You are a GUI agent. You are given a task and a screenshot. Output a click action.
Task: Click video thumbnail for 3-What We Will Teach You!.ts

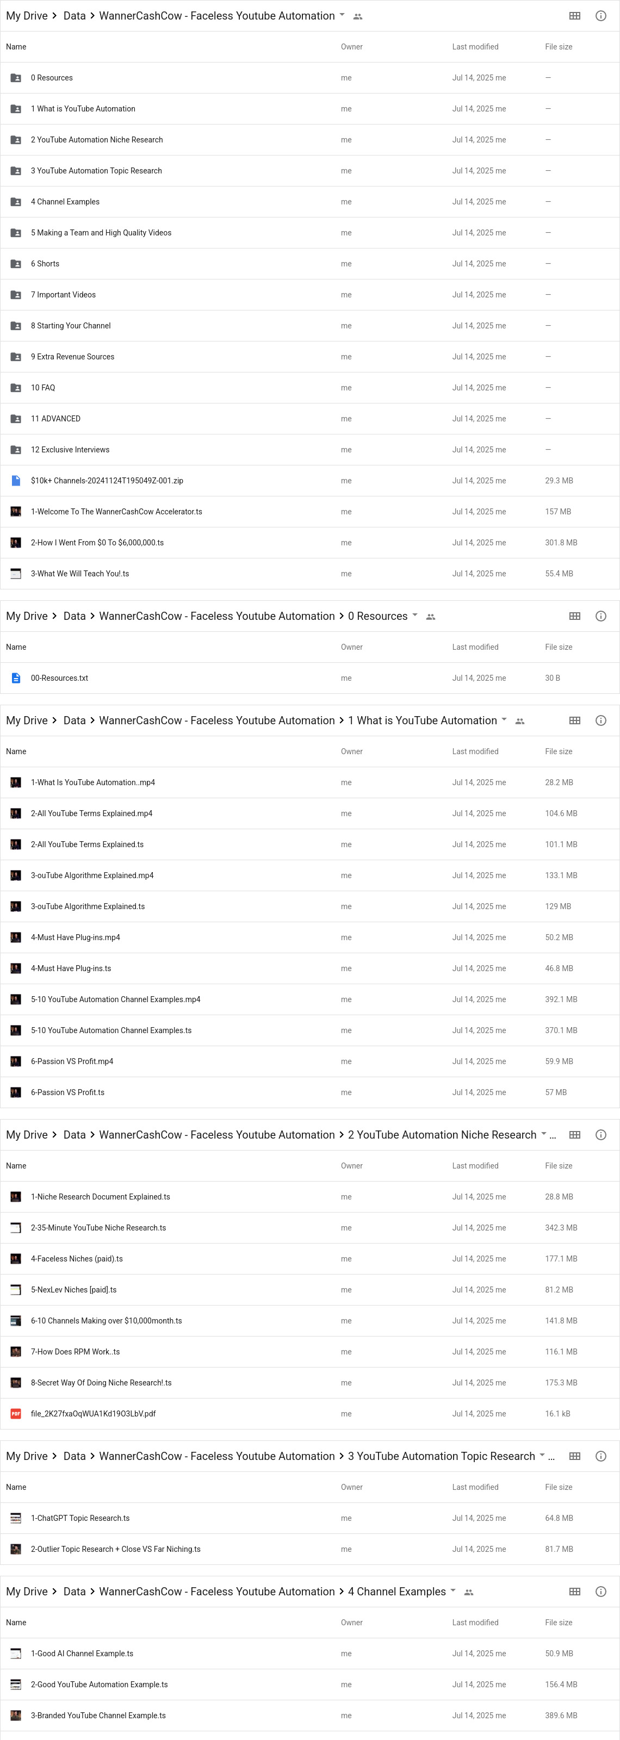coord(16,574)
